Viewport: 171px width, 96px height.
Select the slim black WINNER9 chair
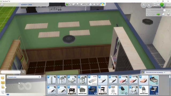tap(103, 90)
